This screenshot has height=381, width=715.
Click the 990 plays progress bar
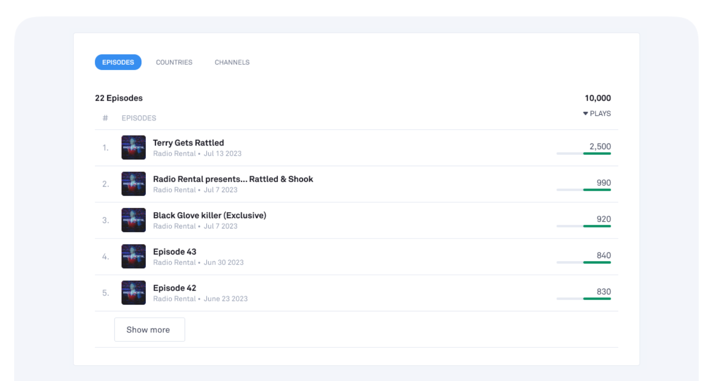pos(584,190)
